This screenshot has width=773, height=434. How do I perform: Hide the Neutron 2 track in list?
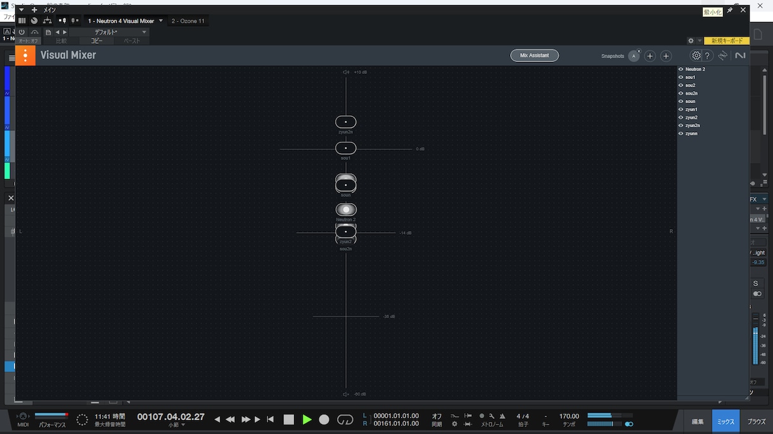coord(681,69)
